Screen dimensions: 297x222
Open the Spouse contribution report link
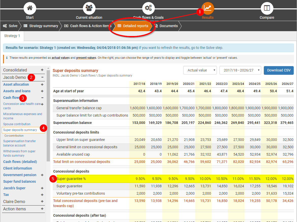click(x=17, y=124)
